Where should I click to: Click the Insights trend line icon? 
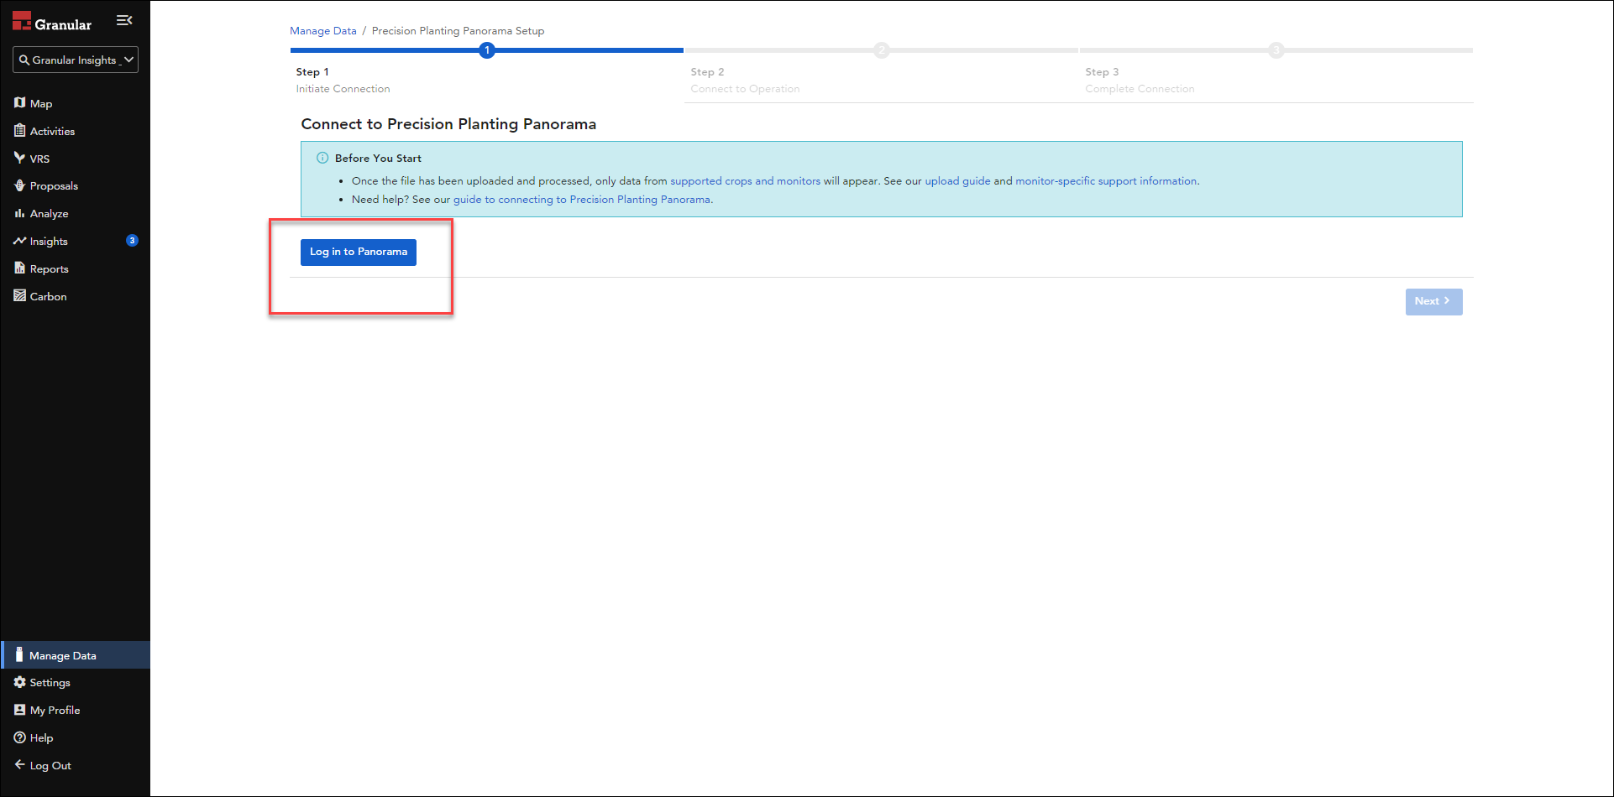click(19, 241)
